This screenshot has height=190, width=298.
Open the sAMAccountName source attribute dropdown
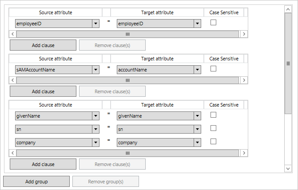coord(95,70)
